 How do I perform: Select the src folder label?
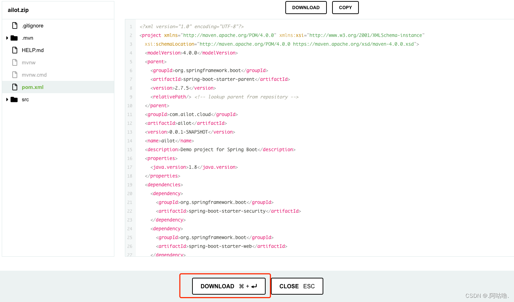pos(25,99)
